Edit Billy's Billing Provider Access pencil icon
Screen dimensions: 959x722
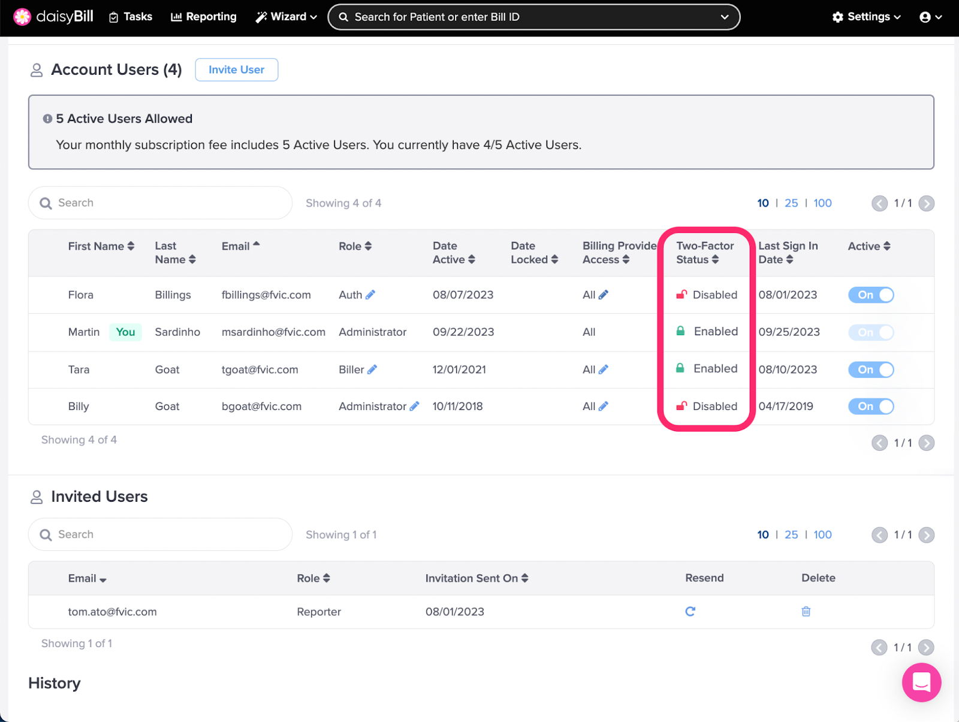[x=605, y=406]
